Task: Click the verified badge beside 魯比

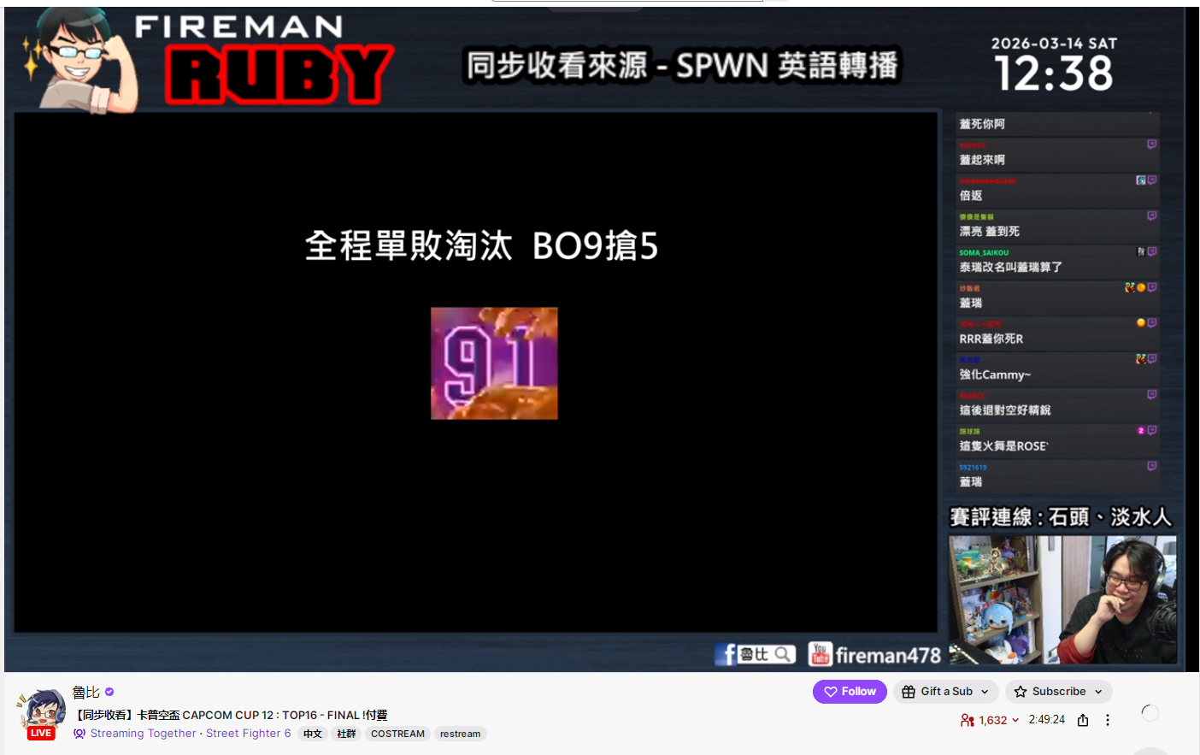Action: pos(109,692)
